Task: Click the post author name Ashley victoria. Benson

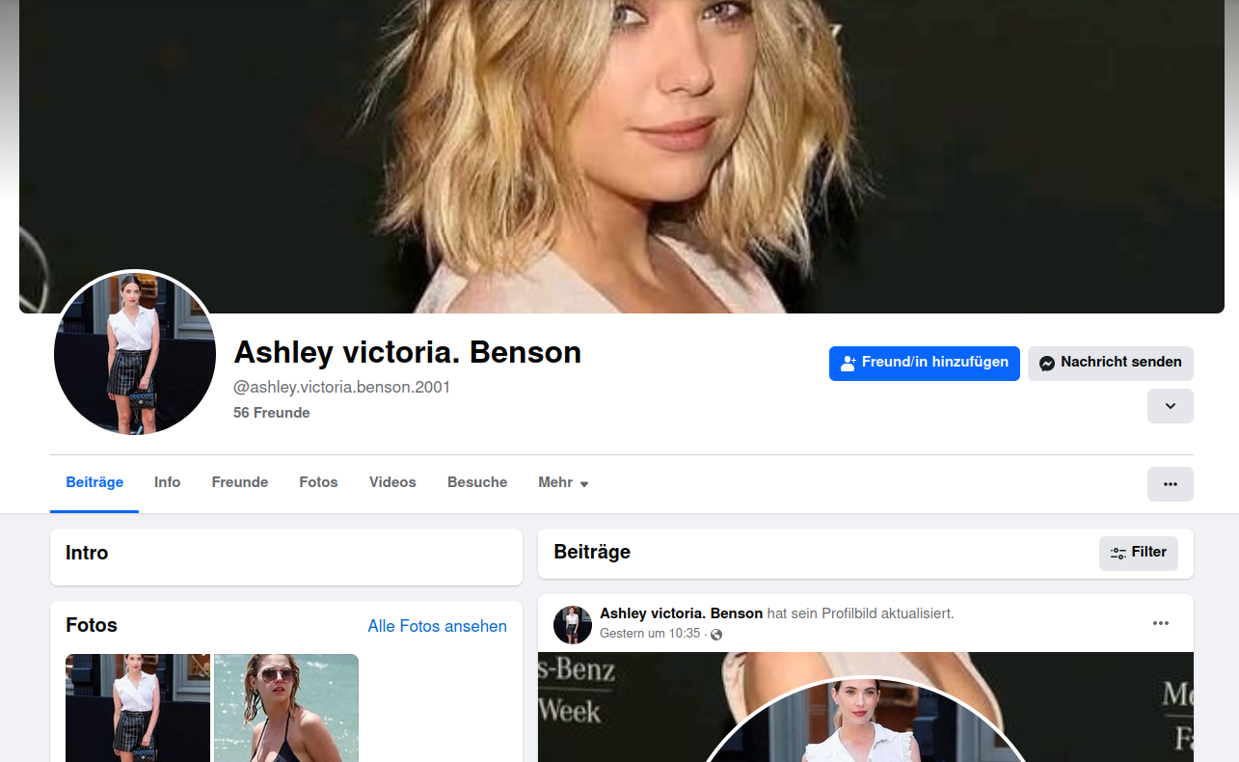Action: pyautogui.click(x=681, y=614)
